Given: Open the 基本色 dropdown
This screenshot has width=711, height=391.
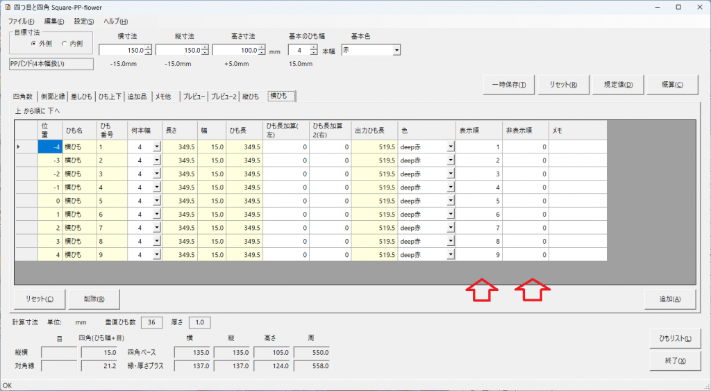Looking at the screenshot, I should click(x=396, y=50).
